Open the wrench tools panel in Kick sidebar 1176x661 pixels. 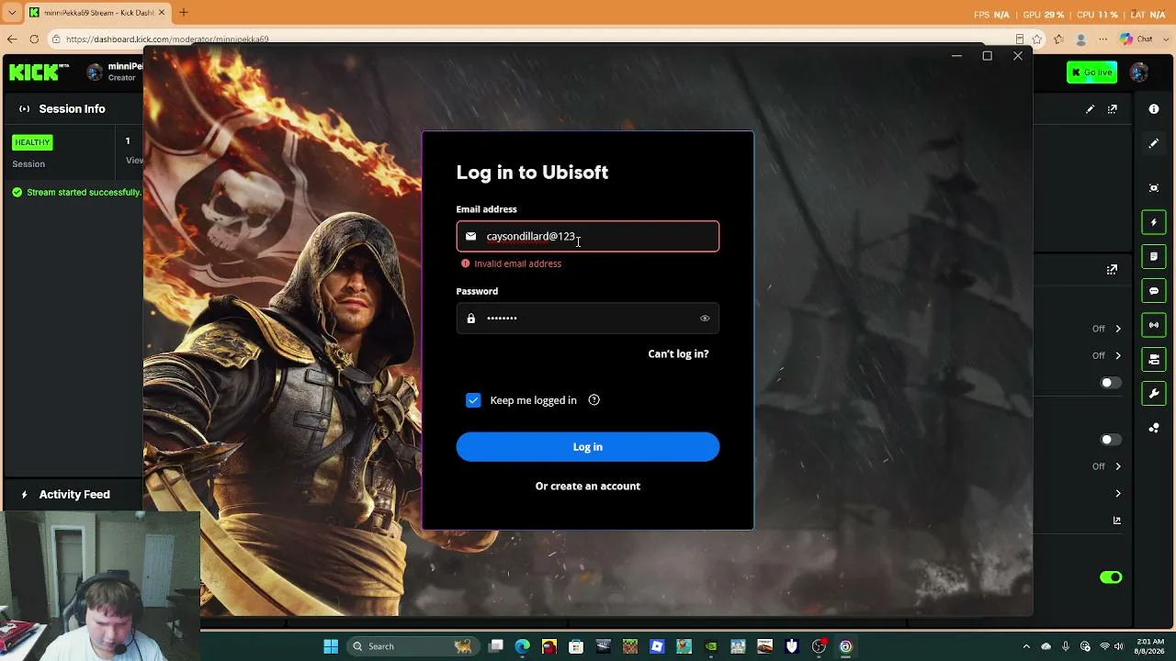point(1154,394)
